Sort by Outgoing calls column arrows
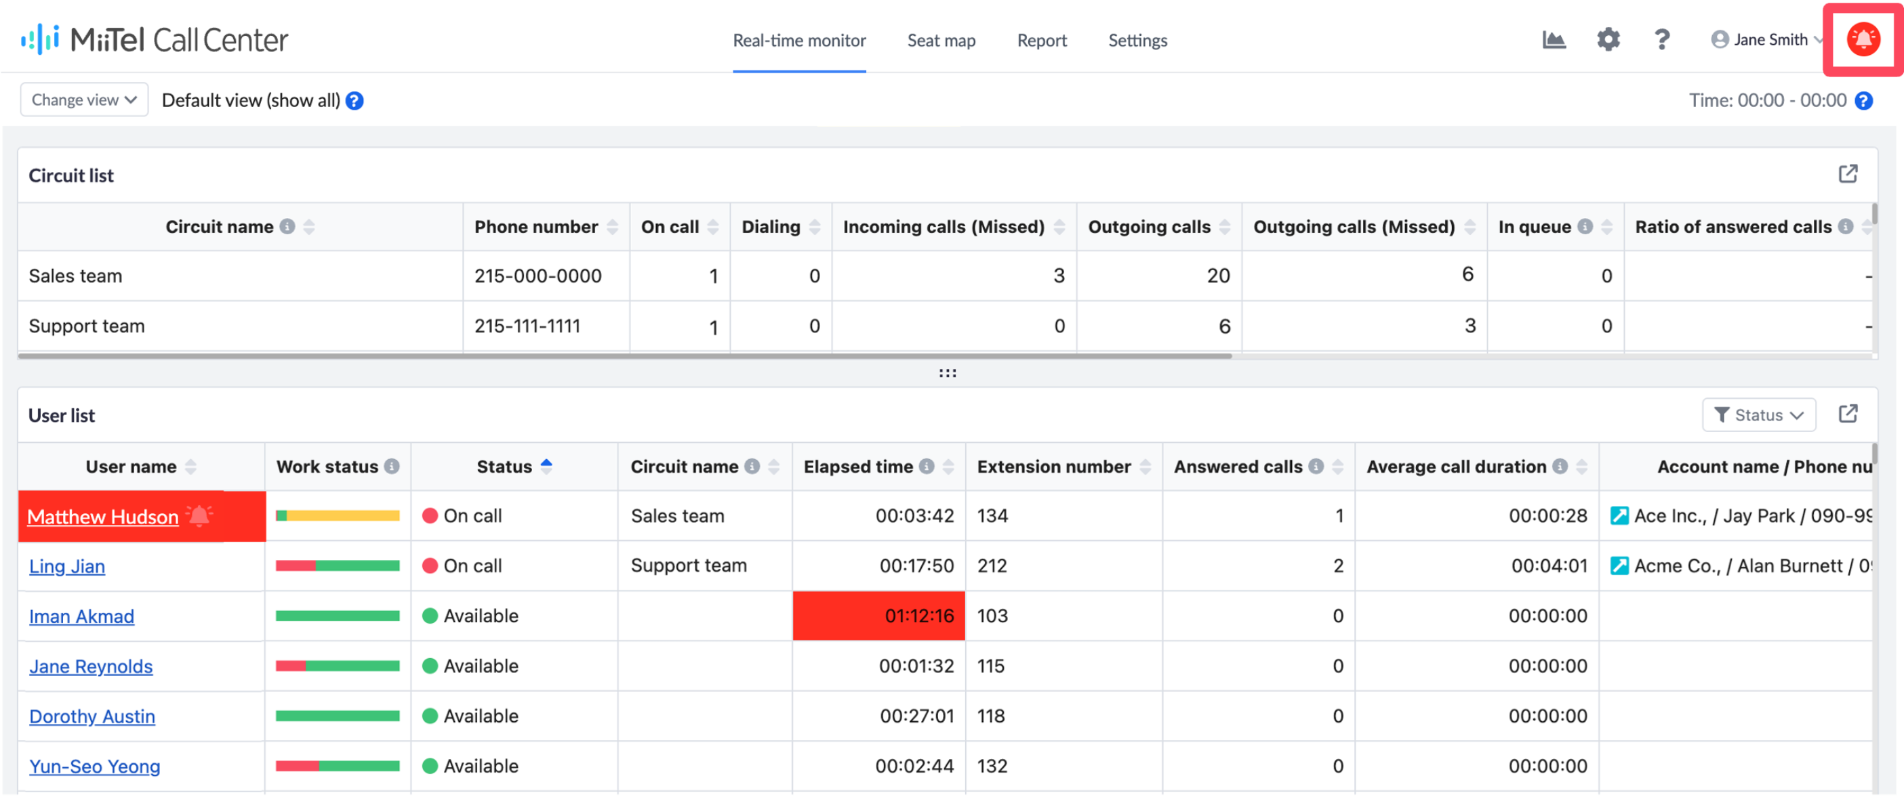 tap(1224, 227)
